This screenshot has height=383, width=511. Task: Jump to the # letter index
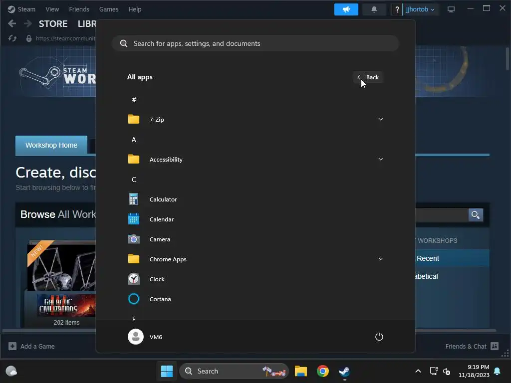pos(134,100)
